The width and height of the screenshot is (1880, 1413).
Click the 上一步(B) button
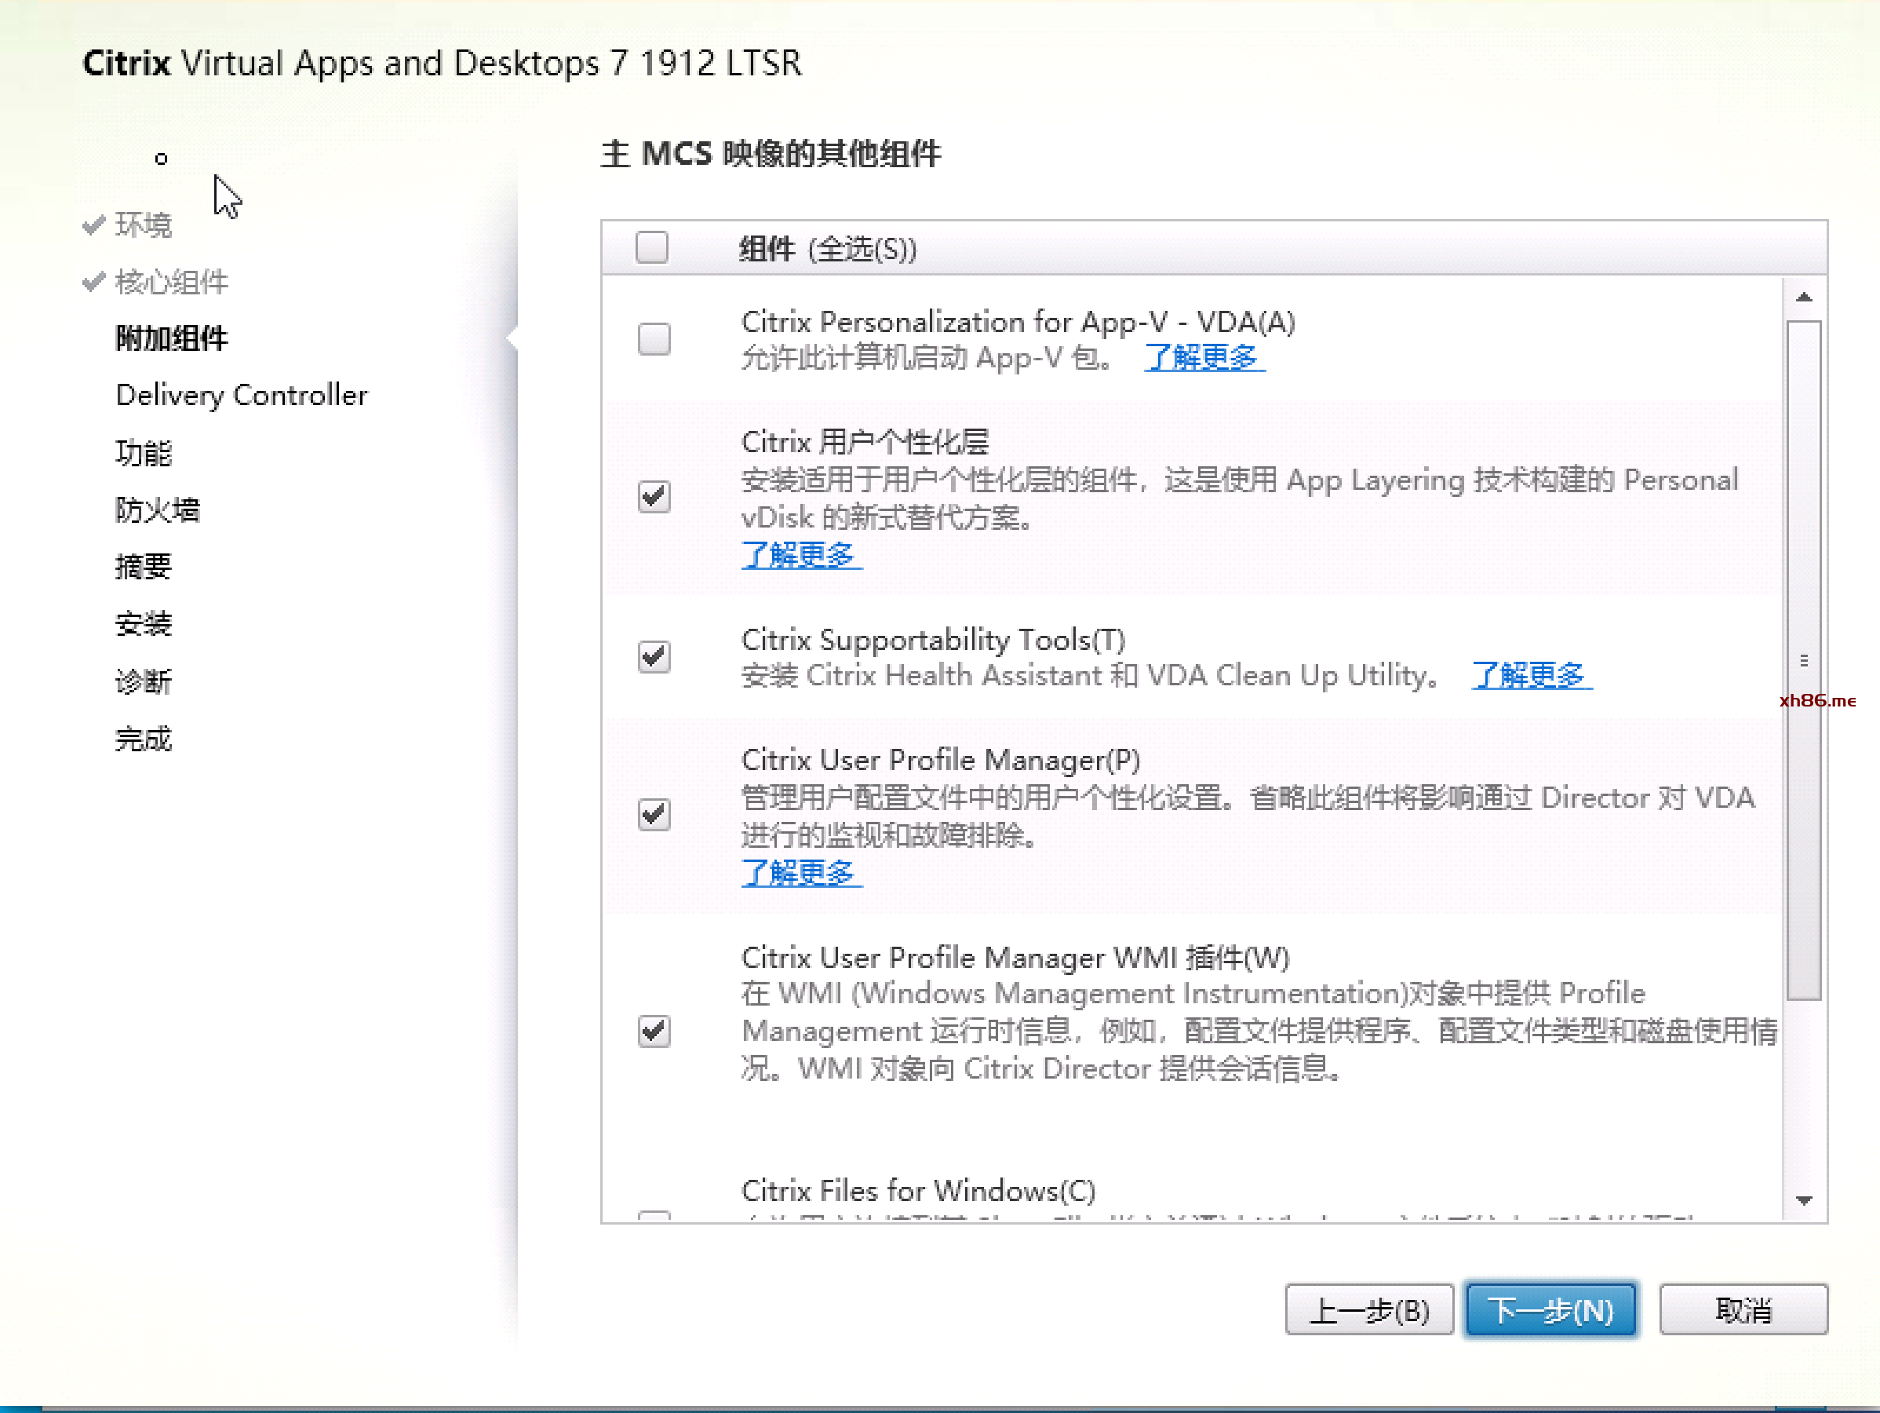tap(1369, 1310)
